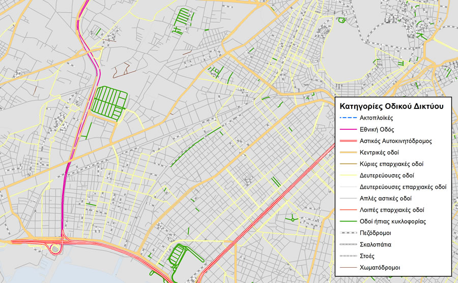Click the Λοιπές επαρχιακές οδοί legend label

(x=392, y=210)
